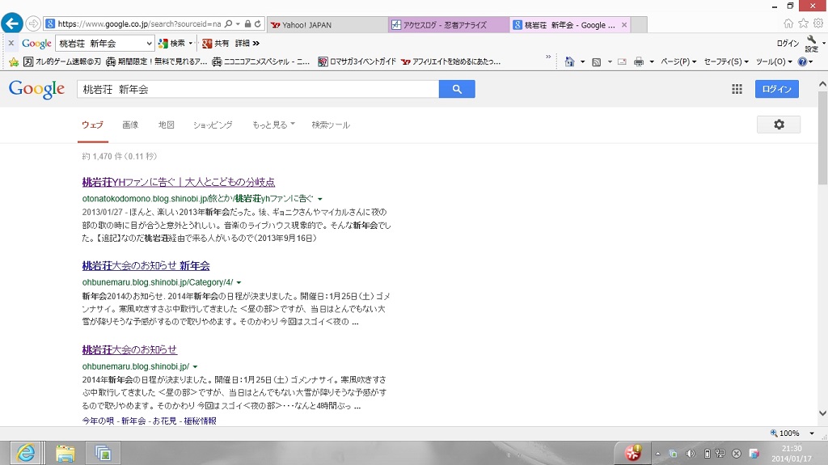Open IE tools gear at top right
The height and width of the screenshot is (465, 828).
818,23
